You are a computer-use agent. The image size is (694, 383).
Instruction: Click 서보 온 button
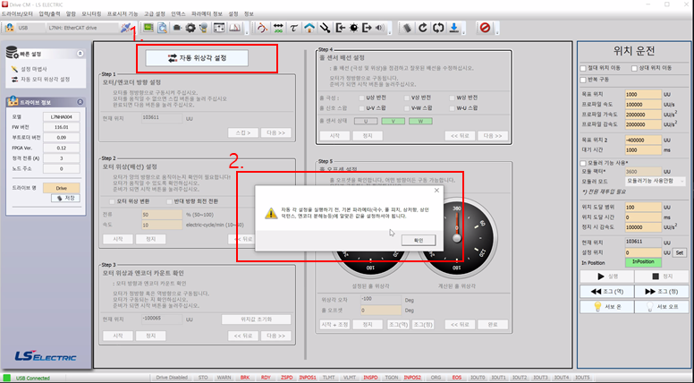[607, 306]
